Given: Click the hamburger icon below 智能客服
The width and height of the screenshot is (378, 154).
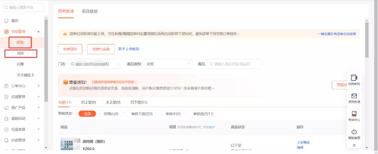Looking at the screenshot, I should [354, 145].
